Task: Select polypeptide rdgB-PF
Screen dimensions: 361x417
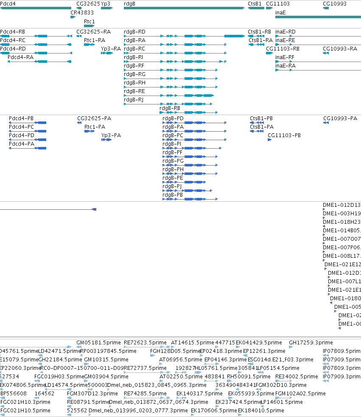Action: click(172, 152)
